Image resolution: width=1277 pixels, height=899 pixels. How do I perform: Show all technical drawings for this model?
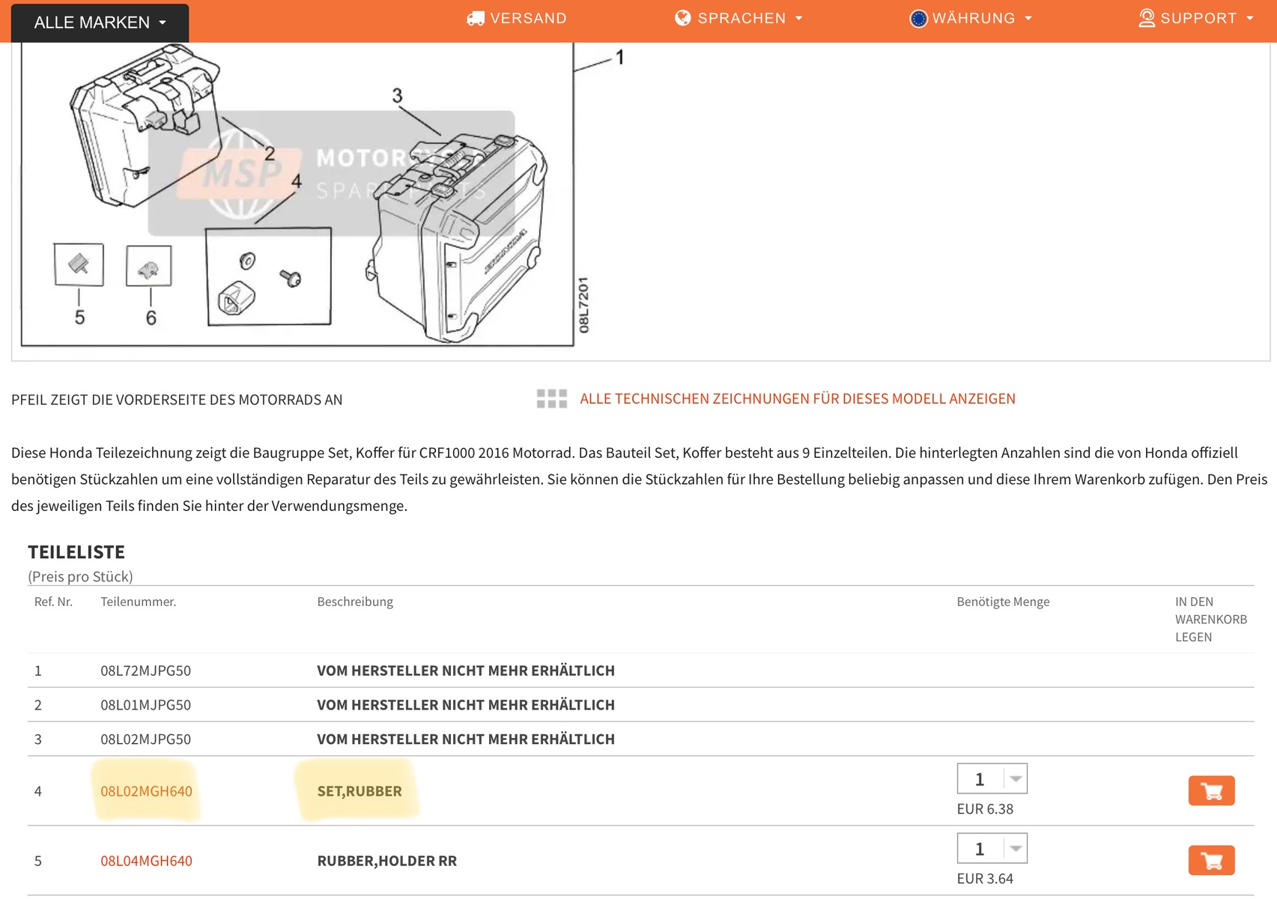797,399
